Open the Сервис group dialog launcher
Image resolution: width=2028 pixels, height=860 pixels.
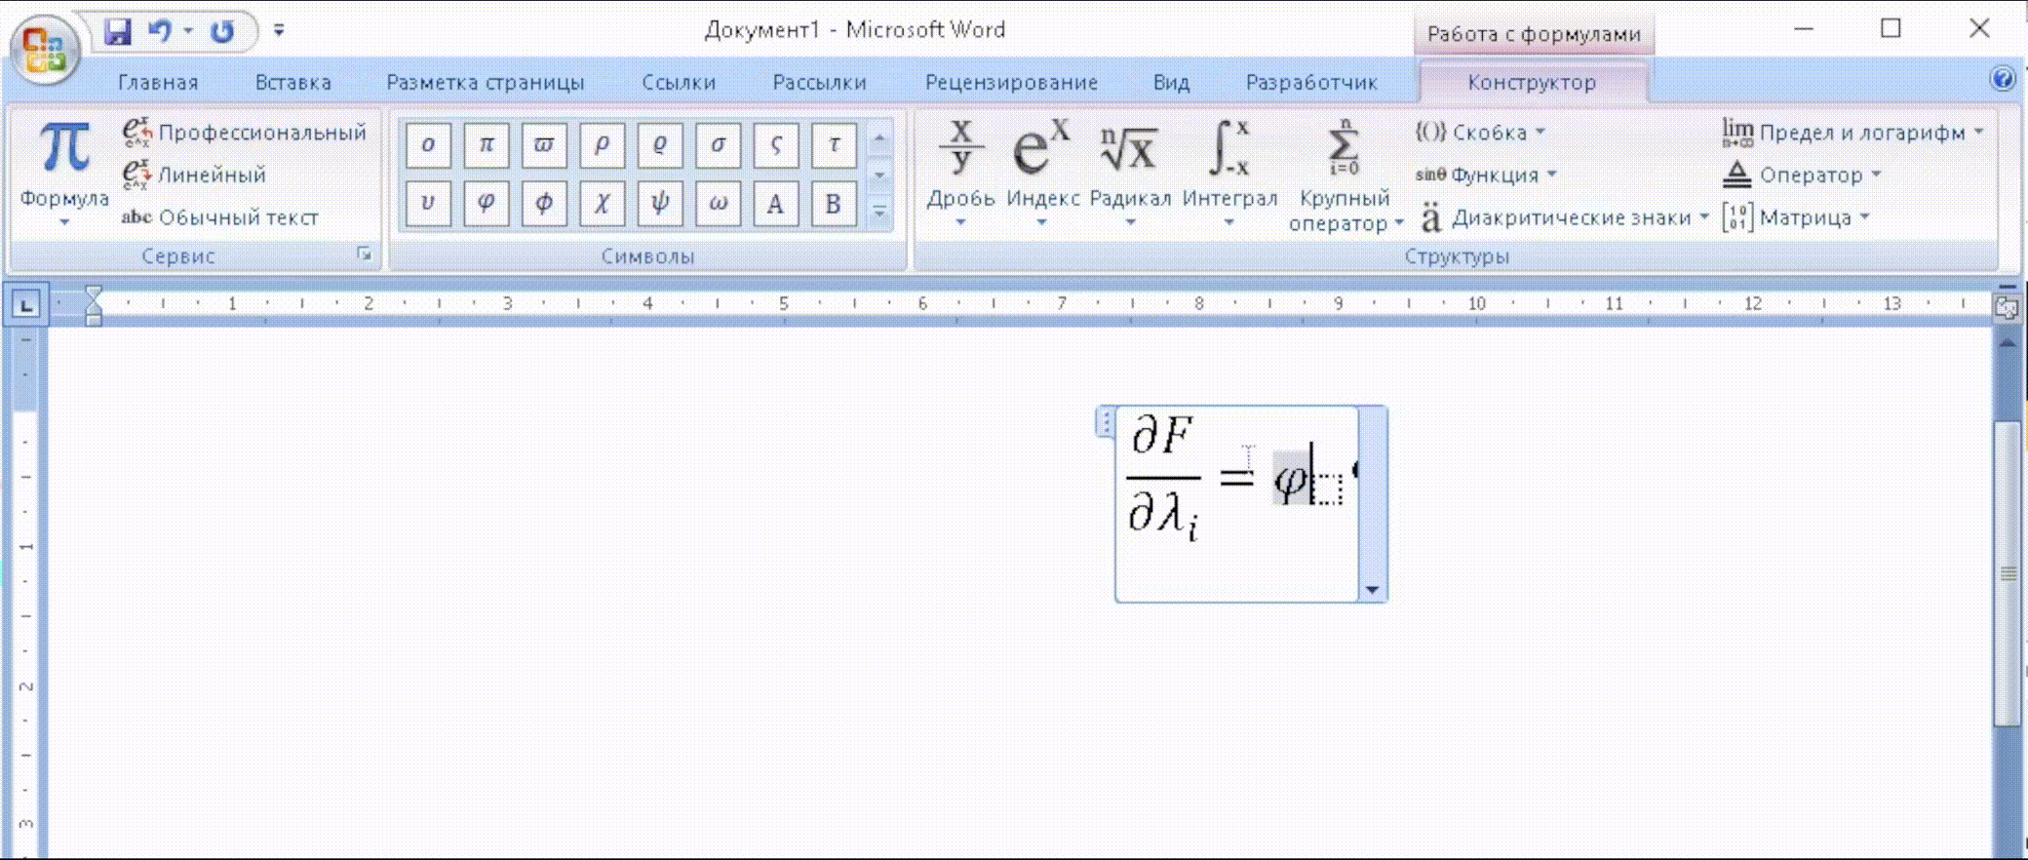365,254
